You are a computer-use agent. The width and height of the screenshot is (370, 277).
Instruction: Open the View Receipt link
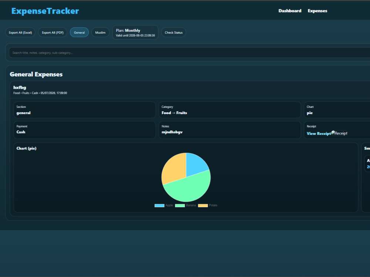click(x=319, y=134)
